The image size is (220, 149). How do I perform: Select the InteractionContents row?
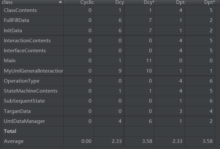click(27, 41)
